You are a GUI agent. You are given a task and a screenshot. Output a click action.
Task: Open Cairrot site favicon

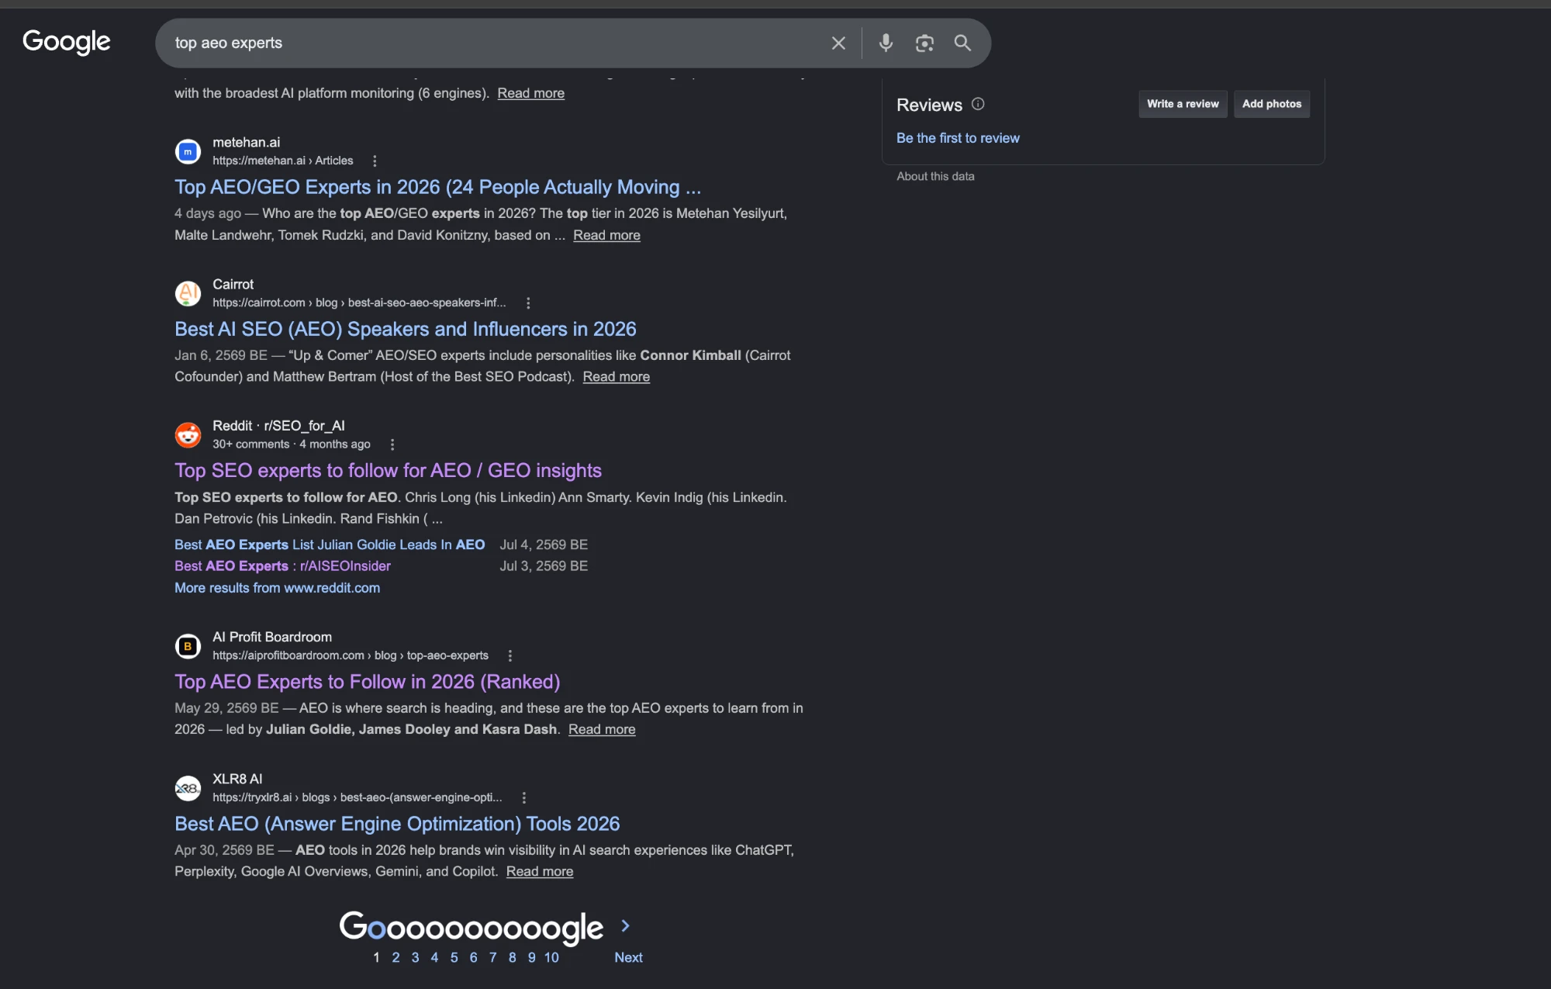(188, 293)
